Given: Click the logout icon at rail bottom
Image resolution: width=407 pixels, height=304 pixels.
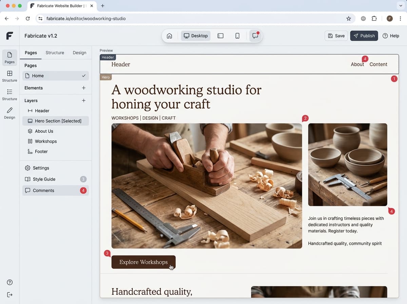Looking at the screenshot, I should coord(9,295).
